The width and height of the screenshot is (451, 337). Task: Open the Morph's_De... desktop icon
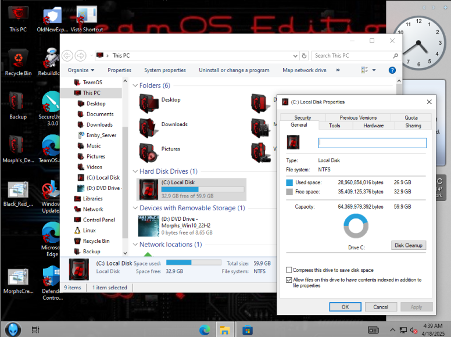pos(18,149)
